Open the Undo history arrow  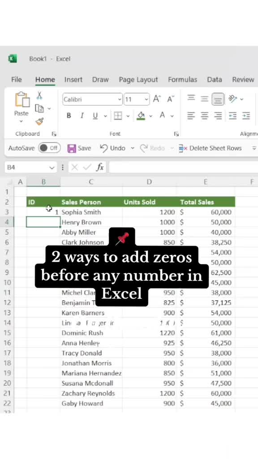point(133,148)
